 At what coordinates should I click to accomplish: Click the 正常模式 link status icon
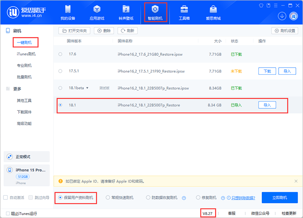click(x=10, y=157)
